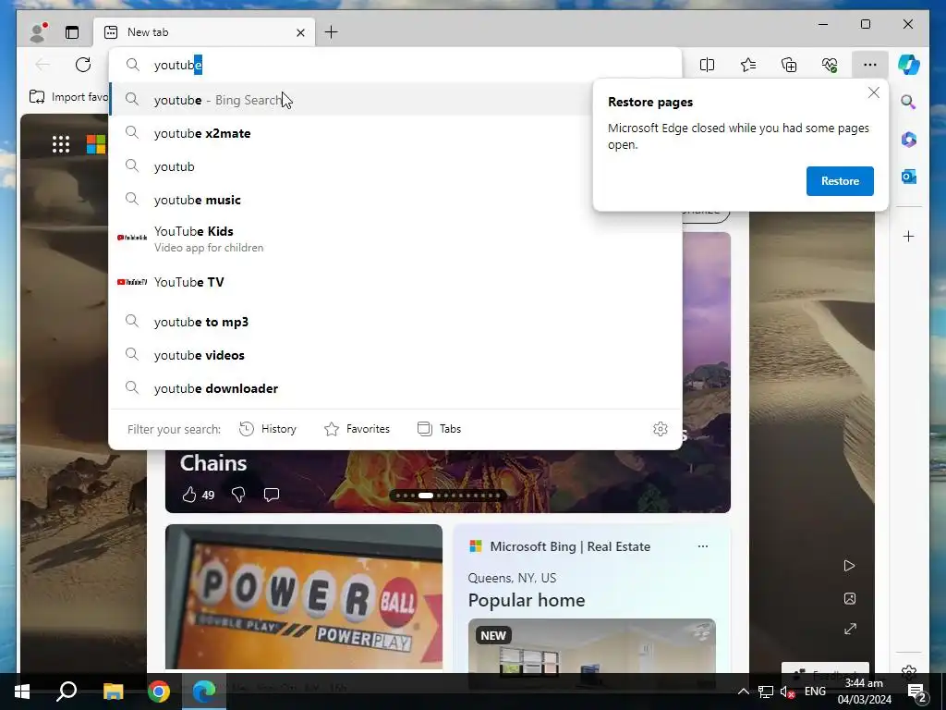Open the Favorites toolbar icon
This screenshot has height=710, width=946.
748,65
